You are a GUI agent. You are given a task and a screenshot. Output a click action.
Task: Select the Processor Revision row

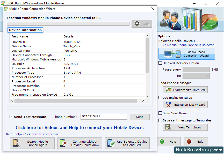click(x=78, y=86)
